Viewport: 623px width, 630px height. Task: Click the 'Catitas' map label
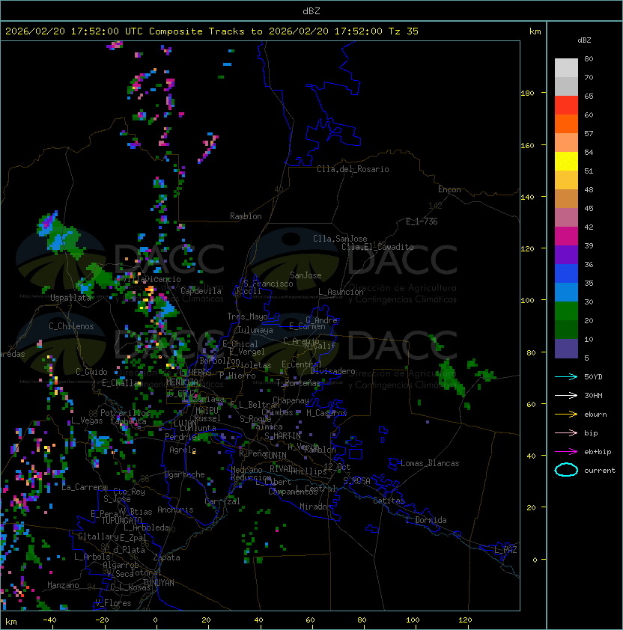coord(389,501)
